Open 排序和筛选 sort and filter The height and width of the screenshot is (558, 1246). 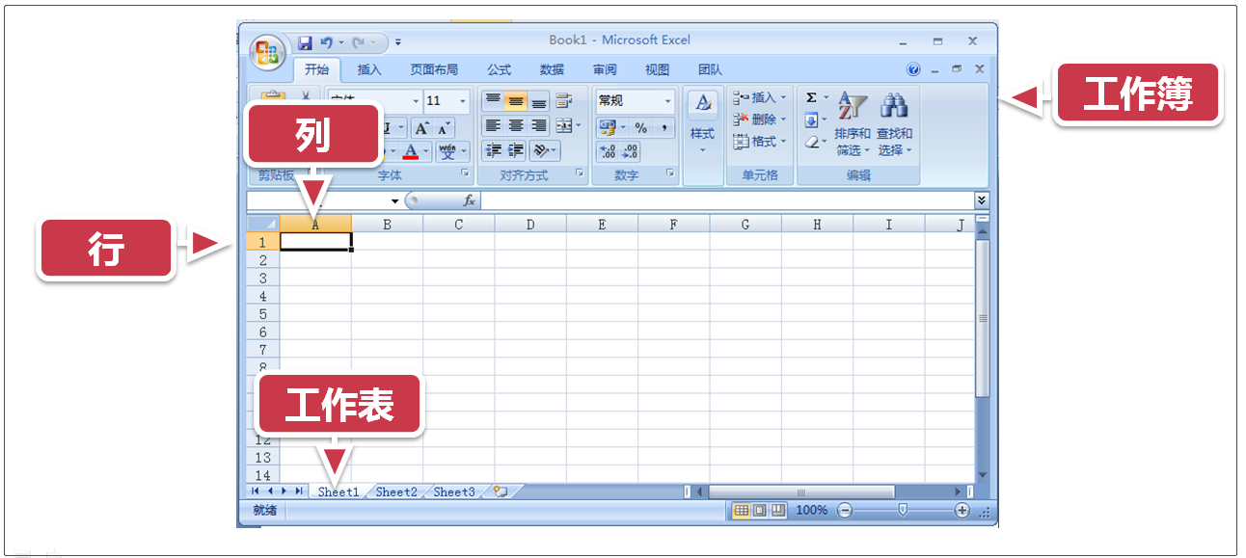click(x=853, y=124)
